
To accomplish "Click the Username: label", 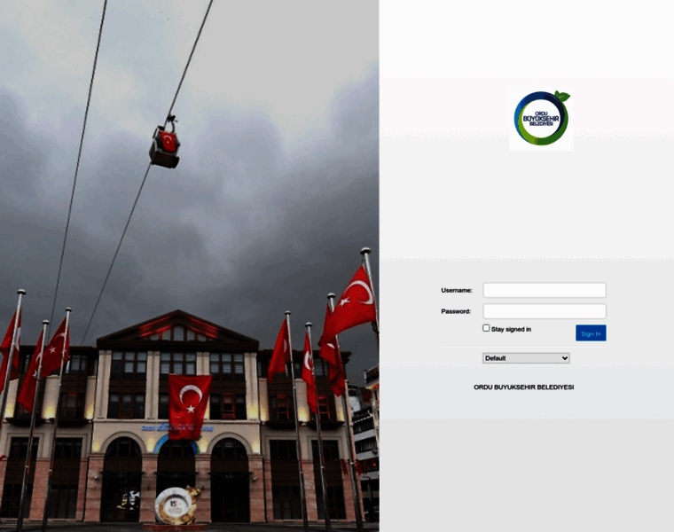I will click(x=457, y=291).
